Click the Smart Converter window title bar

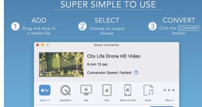[107, 45]
